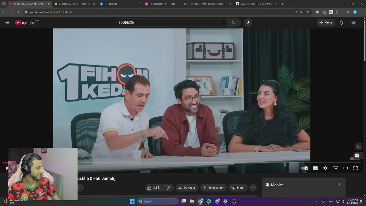
Task: Open more actions ellipsis under the video
Action: pyautogui.click(x=253, y=188)
